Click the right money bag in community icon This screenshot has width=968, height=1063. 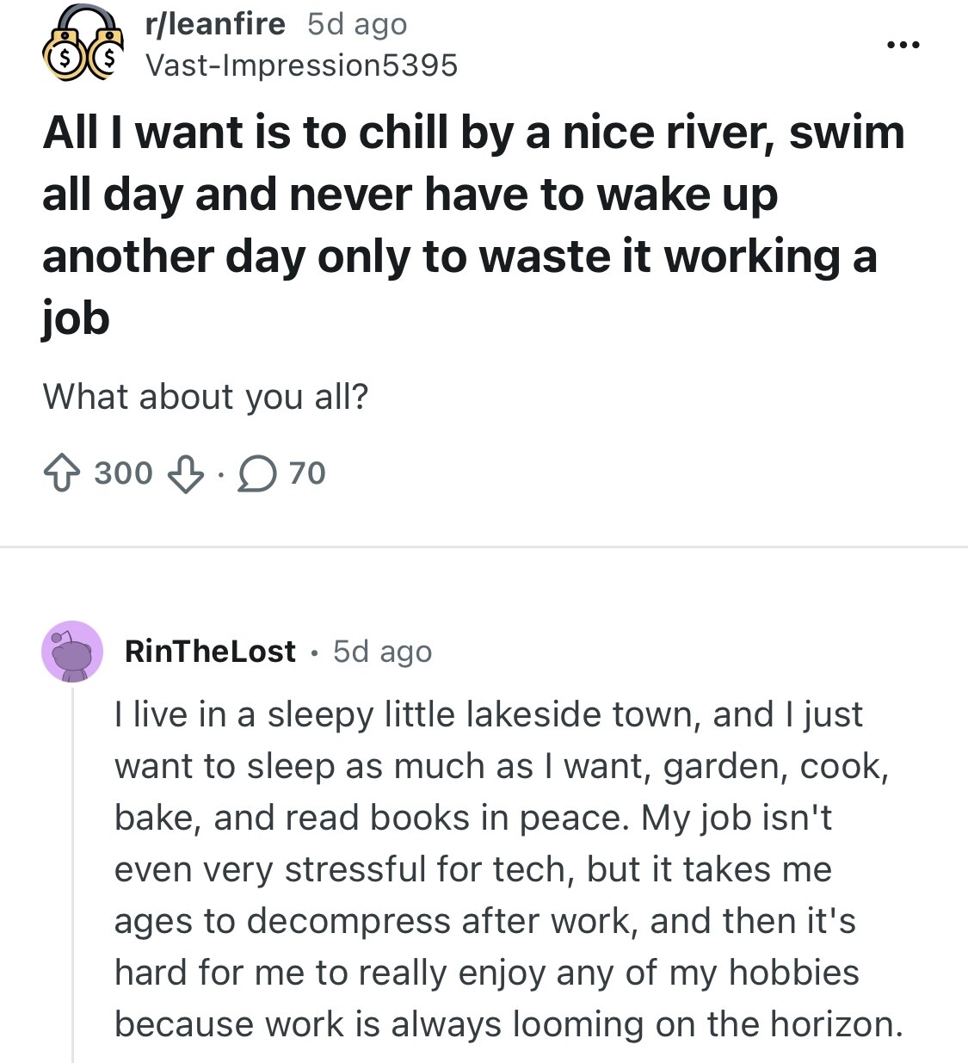pos(105,59)
